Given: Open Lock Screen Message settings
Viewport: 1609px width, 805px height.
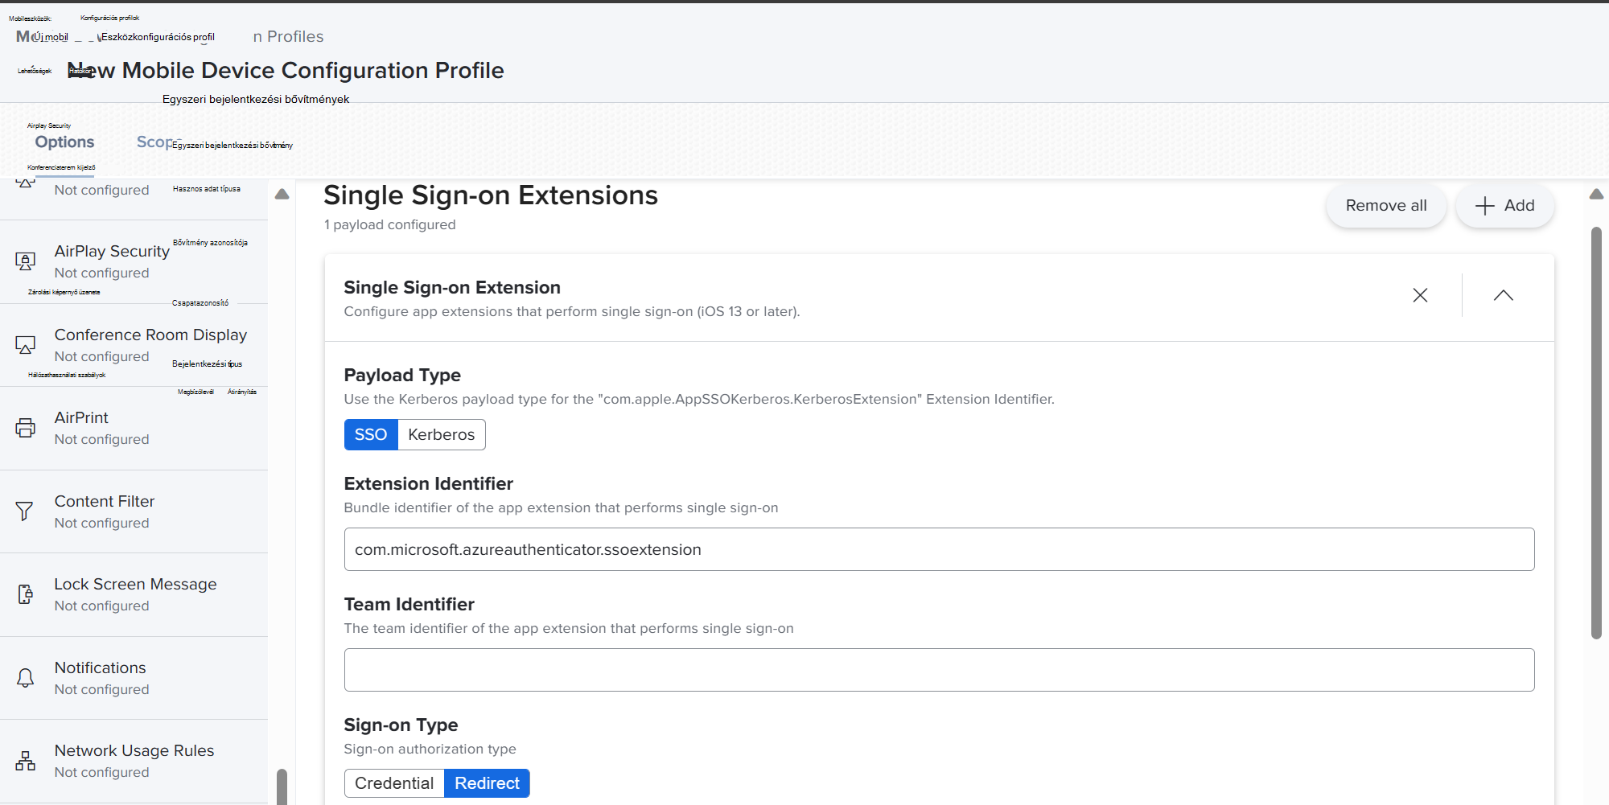Looking at the screenshot, I should click(135, 594).
